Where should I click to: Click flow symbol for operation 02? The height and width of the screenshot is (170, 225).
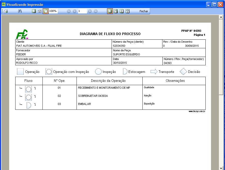coord(28,97)
